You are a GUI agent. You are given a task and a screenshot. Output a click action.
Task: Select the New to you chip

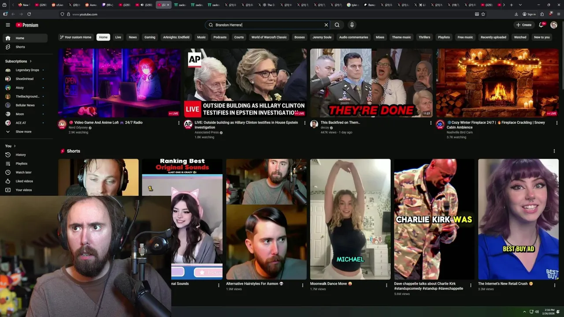click(542, 37)
